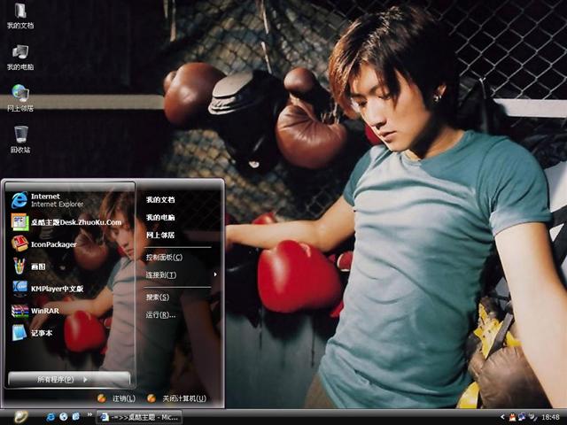This screenshot has width=567, height=425.
Task: Click the 18:48 taskbar clock
Action: click(x=551, y=417)
